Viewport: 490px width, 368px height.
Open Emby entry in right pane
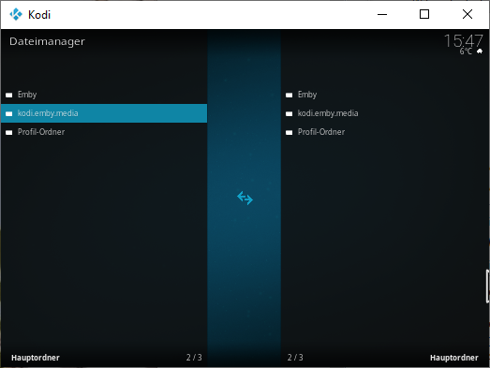(385, 95)
